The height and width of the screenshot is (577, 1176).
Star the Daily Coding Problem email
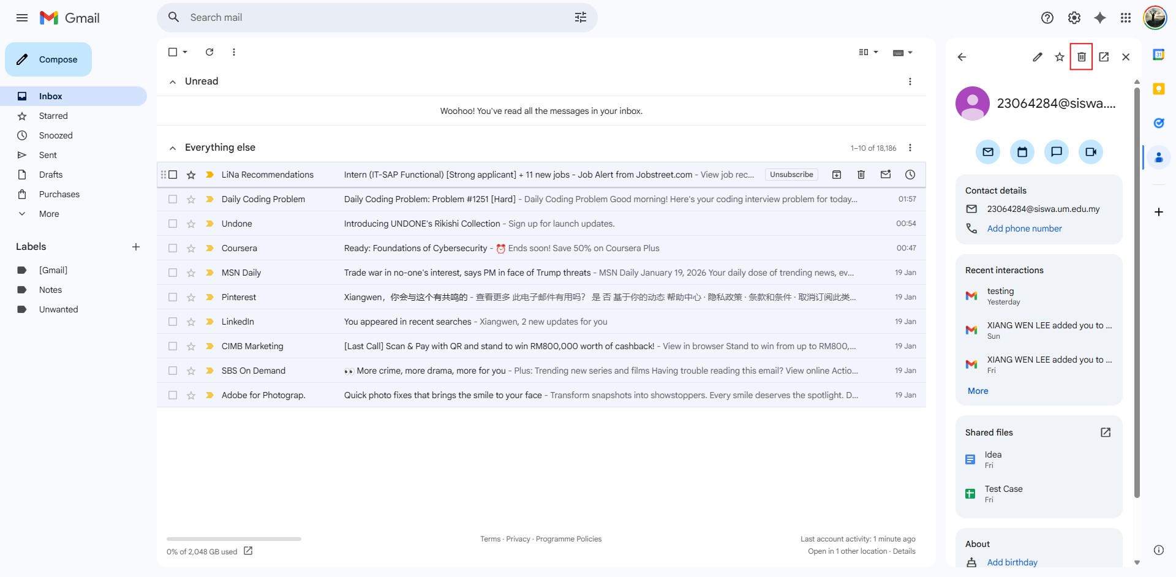(x=191, y=199)
